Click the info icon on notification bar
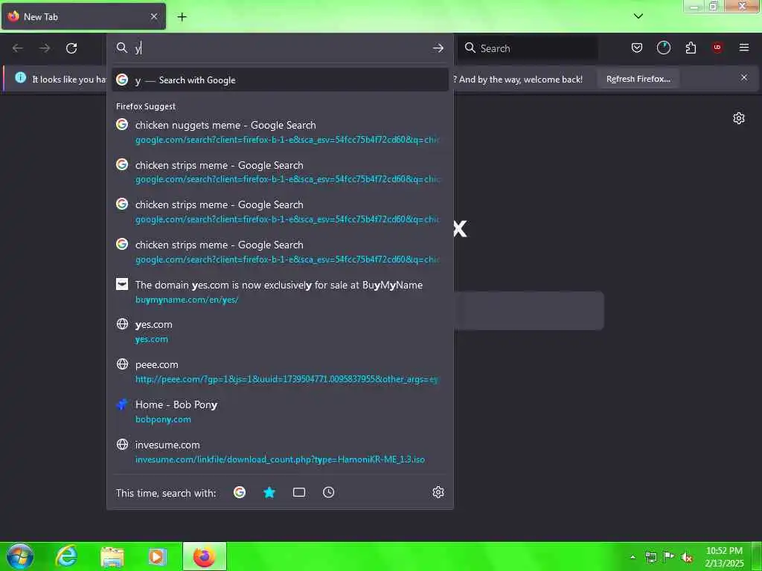 click(x=20, y=77)
